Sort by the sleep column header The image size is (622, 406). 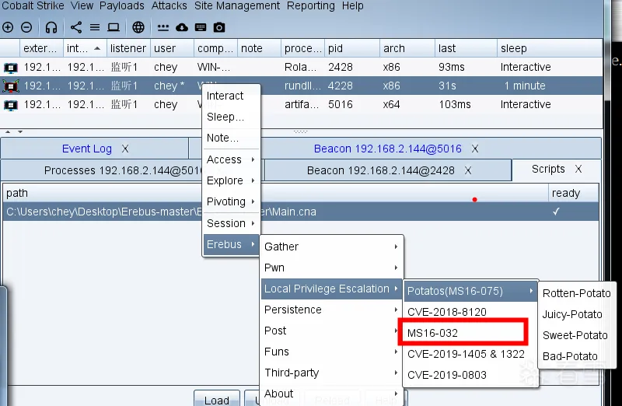[x=550, y=48]
